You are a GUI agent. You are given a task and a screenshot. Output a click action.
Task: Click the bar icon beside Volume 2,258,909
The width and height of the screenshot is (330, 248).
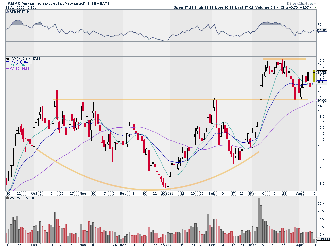tap(8, 198)
